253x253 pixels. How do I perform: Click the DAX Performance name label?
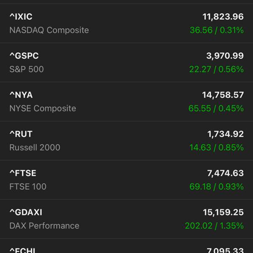(x=44, y=226)
